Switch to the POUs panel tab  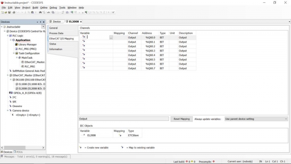point(18,152)
